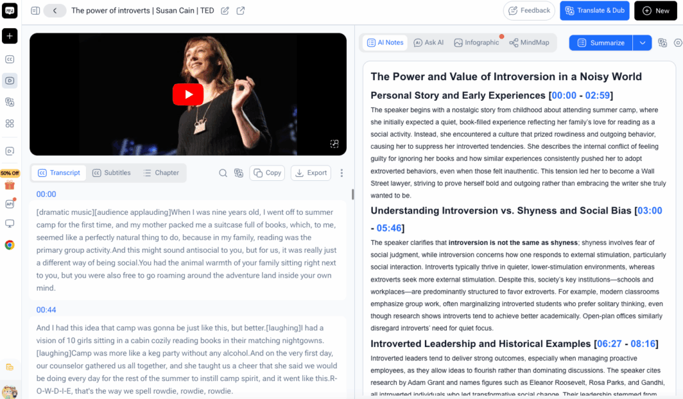Click the Feedback button
This screenshot has height=399, width=683.
pos(529,11)
